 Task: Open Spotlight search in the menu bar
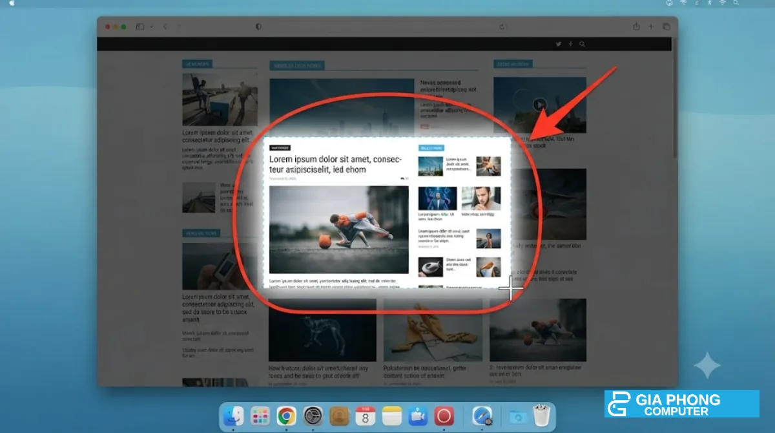(x=734, y=3)
